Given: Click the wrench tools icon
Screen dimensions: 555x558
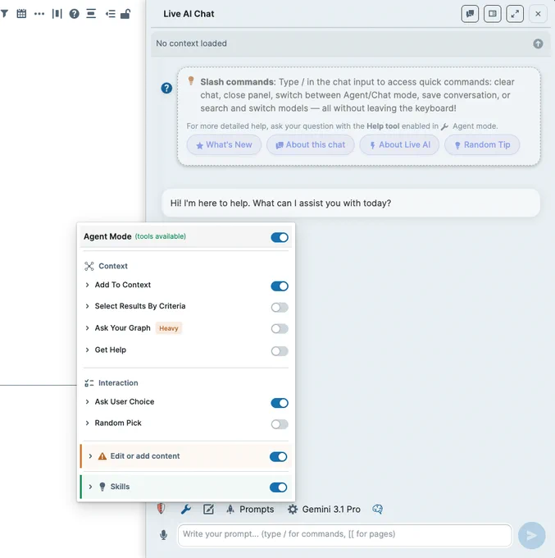Looking at the screenshot, I should tap(185, 510).
